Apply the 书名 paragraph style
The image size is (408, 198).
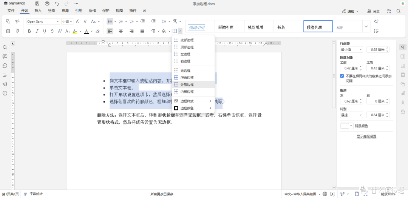288,26
